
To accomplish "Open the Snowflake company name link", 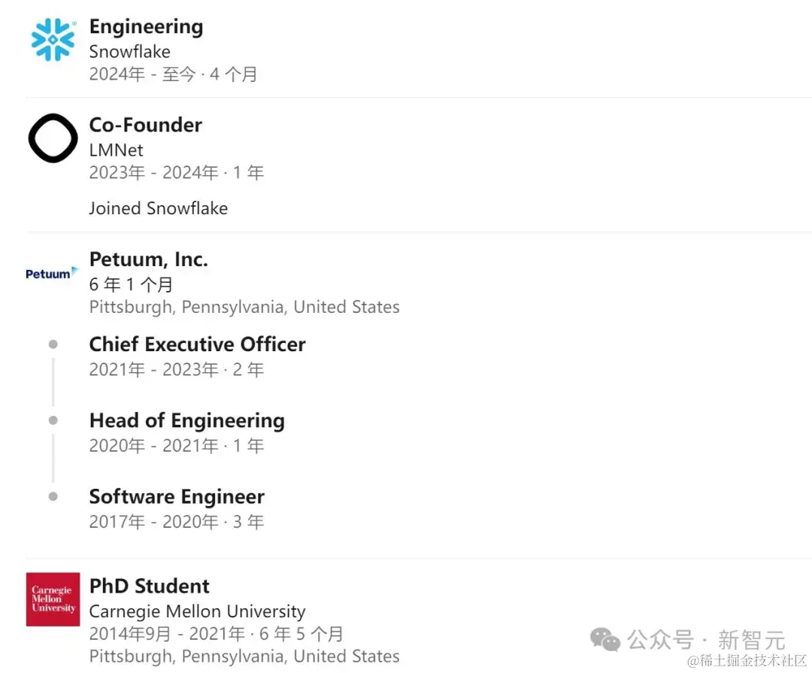I will pos(129,52).
